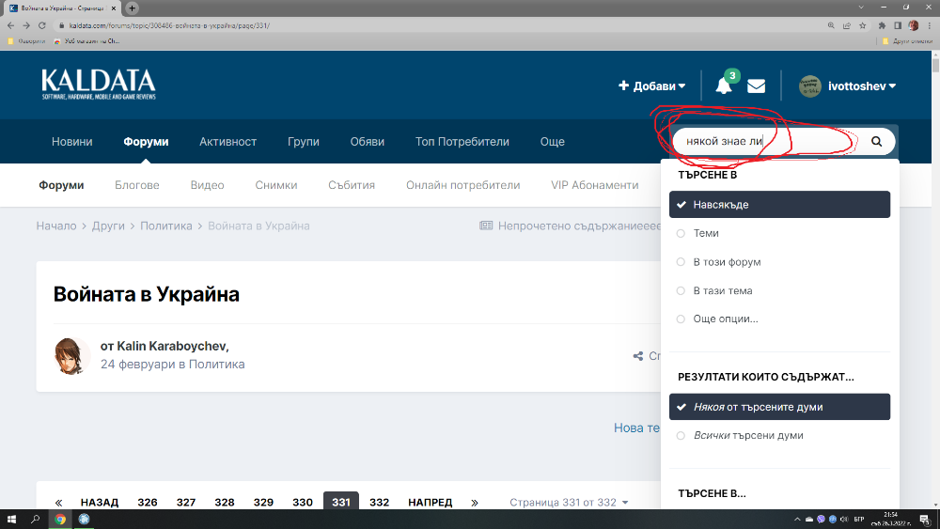
Task: Select the Навсякъде search scope
Action: point(779,204)
